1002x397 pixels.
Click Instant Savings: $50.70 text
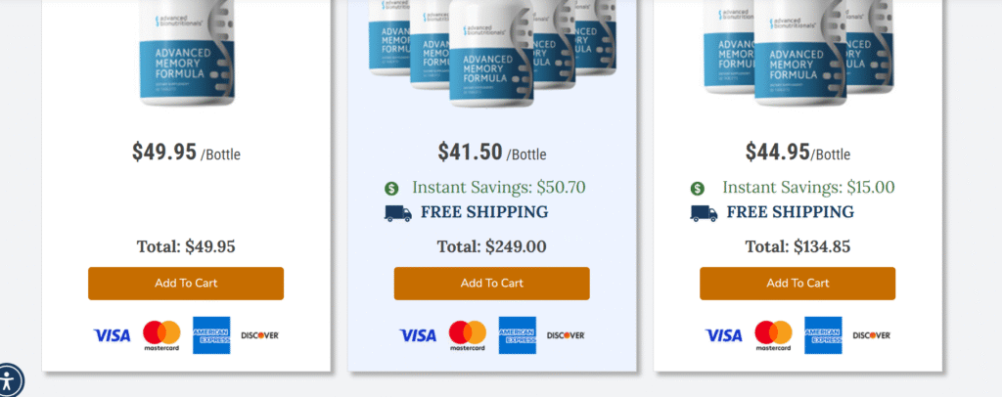coord(499,188)
